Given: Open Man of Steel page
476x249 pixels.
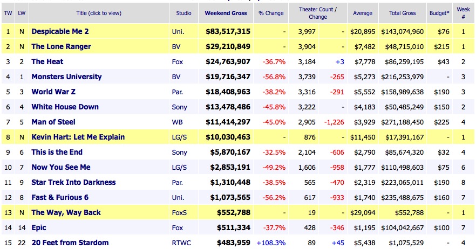Looking at the screenshot, I should (53, 122).
